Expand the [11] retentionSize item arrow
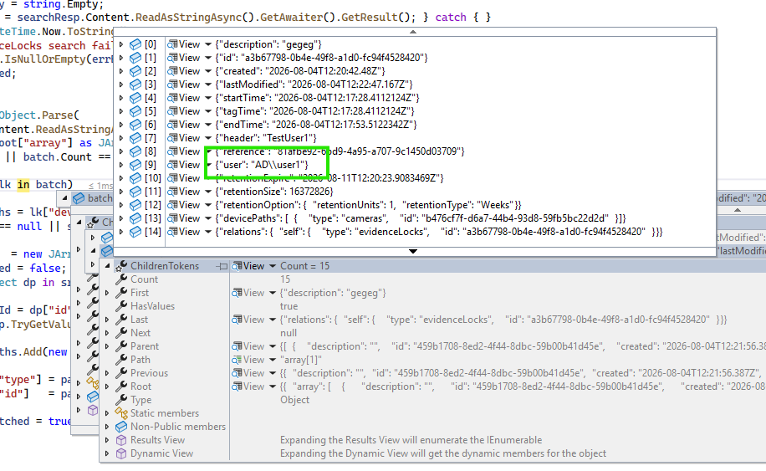The width and height of the screenshot is (766, 471). pyautogui.click(x=121, y=192)
